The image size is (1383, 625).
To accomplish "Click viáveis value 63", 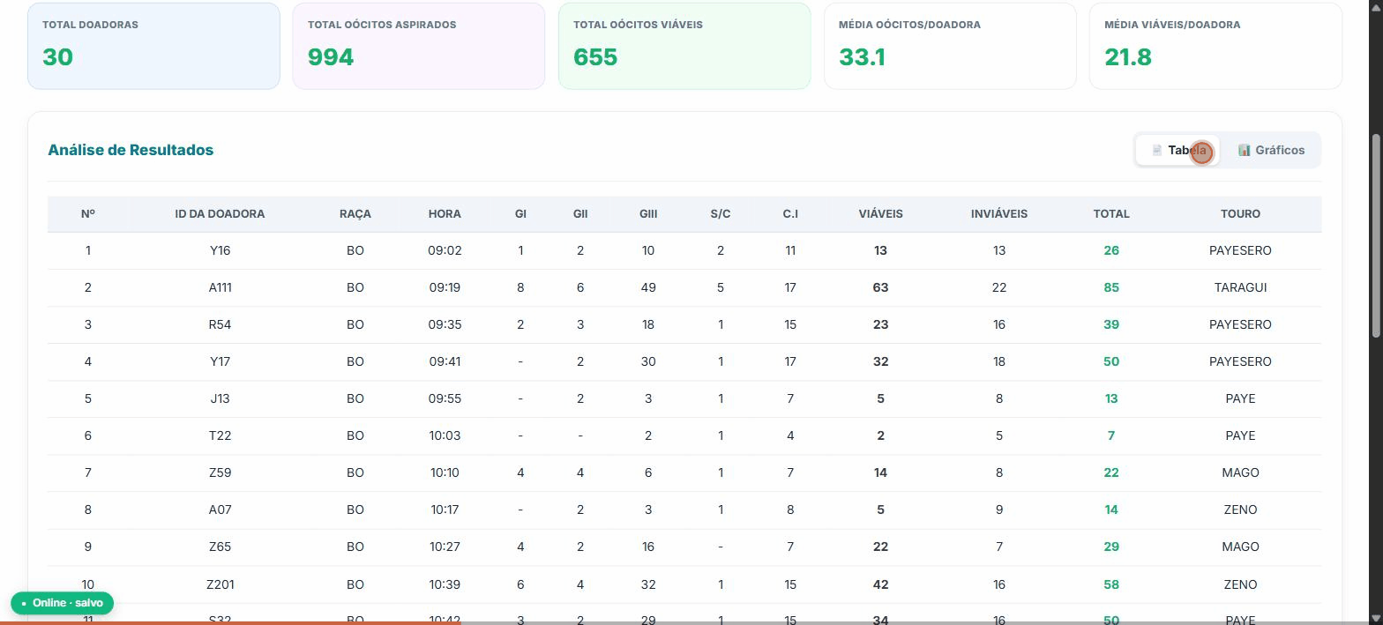I will point(880,288).
